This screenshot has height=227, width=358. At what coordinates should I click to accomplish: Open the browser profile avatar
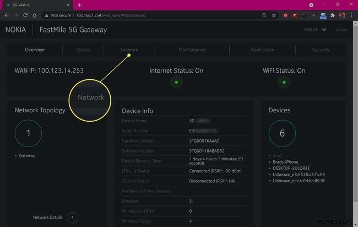pyautogui.click(x=342, y=15)
